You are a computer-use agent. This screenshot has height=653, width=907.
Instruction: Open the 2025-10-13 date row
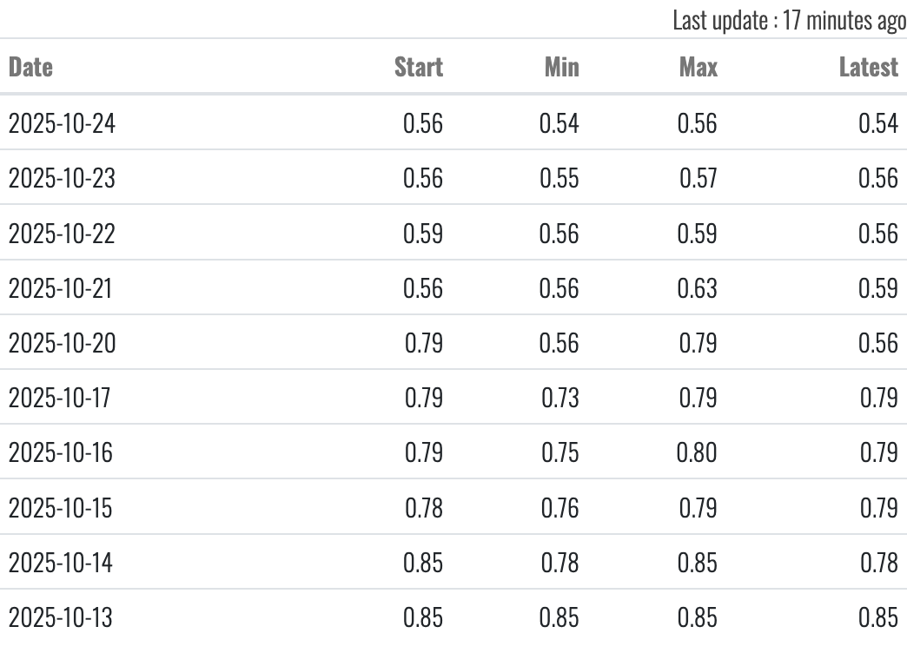61,618
